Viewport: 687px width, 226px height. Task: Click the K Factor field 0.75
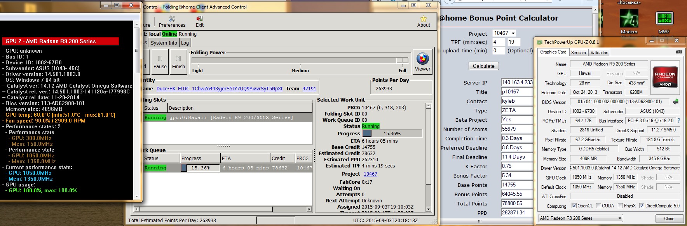point(517,166)
